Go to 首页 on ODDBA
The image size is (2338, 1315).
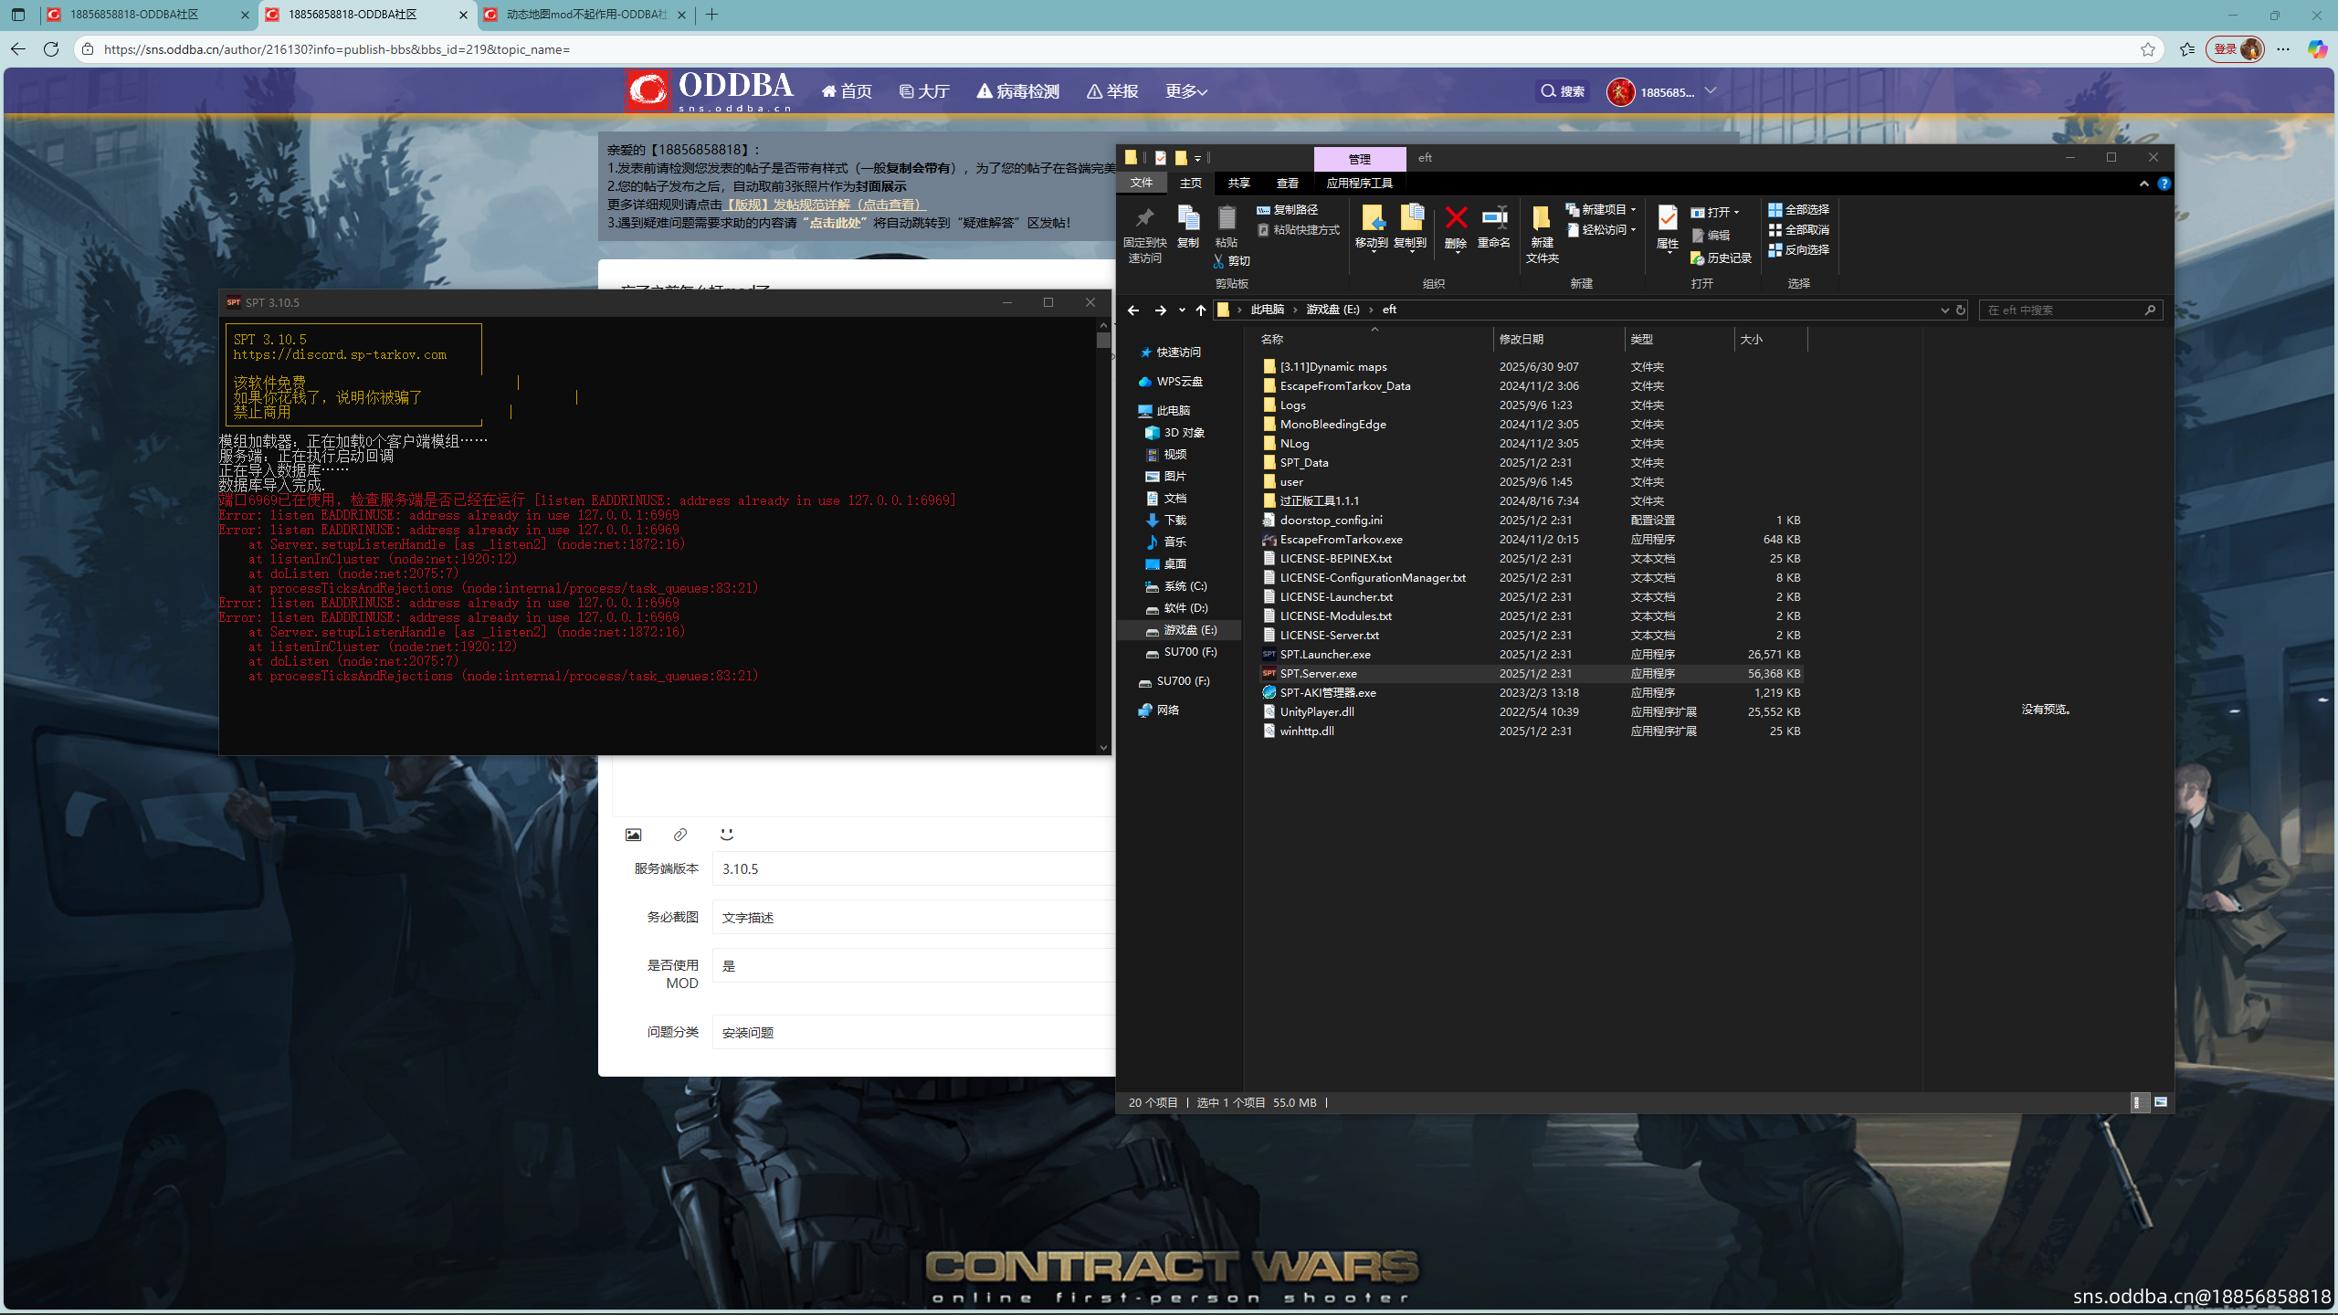coord(847,91)
